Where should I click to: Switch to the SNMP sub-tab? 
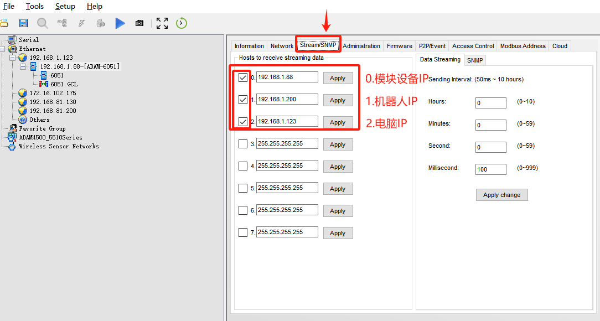click(x=474, y=60)
